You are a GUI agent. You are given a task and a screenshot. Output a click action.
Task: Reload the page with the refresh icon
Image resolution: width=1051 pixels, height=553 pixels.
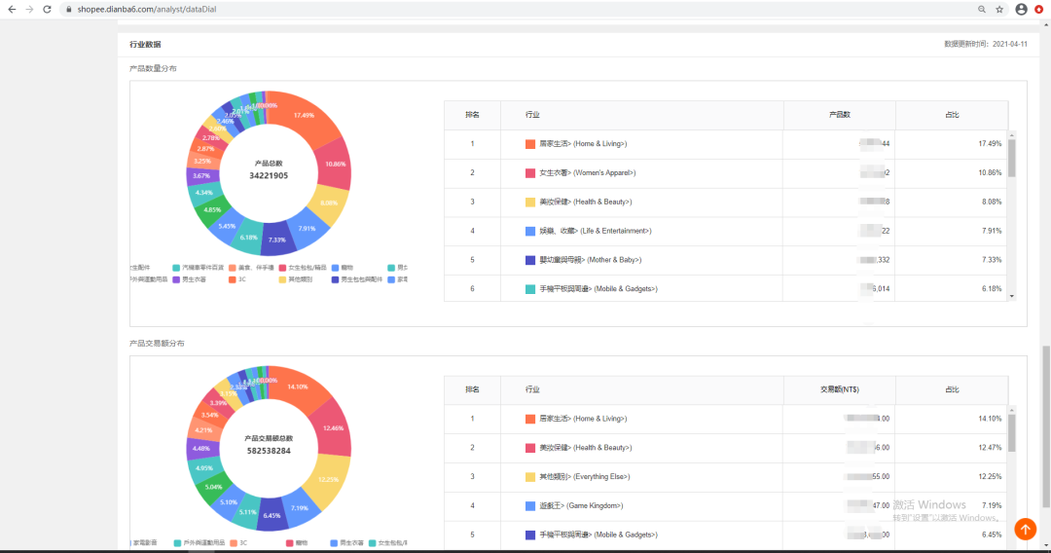(47, 10)
